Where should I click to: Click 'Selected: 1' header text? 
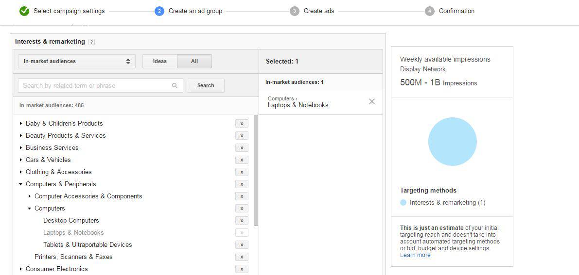tap(282, 62)
